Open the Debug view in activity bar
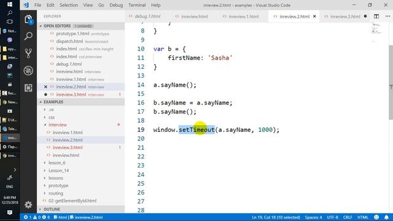 point(28,71)
